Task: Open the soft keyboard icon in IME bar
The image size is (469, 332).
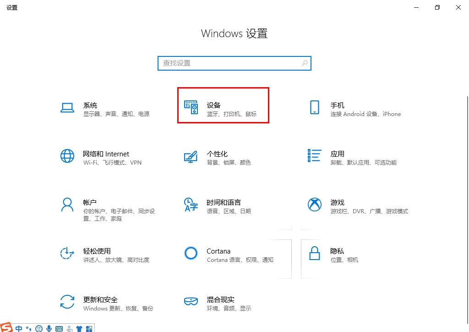Action: tap(59, 329)
